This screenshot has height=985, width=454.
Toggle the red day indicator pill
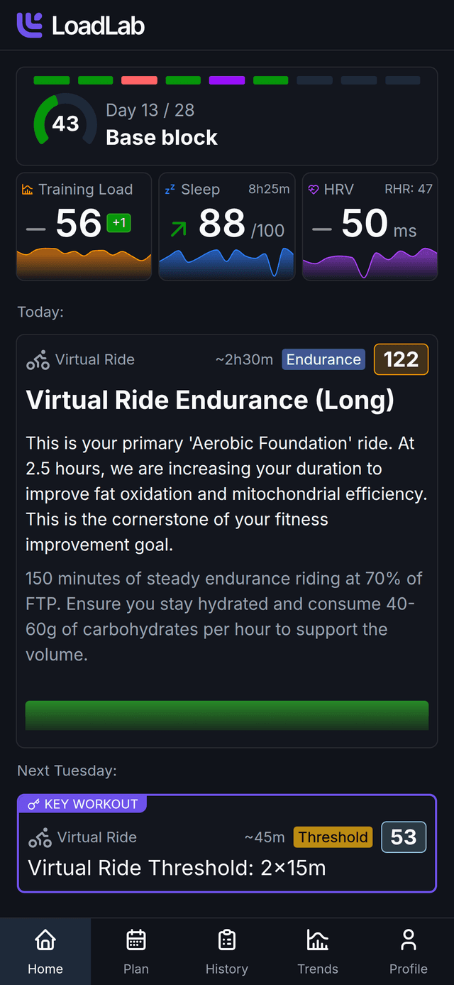pyautogui.click(x=139, y=80)
